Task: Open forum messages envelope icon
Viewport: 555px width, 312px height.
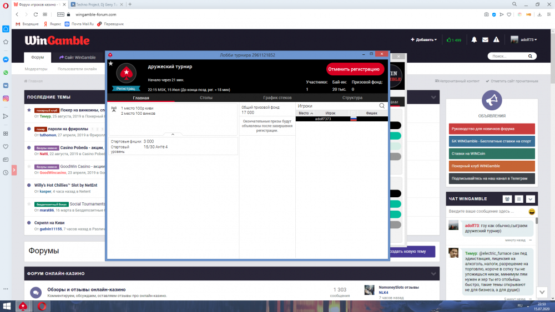Action: click(x=485, y=40)
